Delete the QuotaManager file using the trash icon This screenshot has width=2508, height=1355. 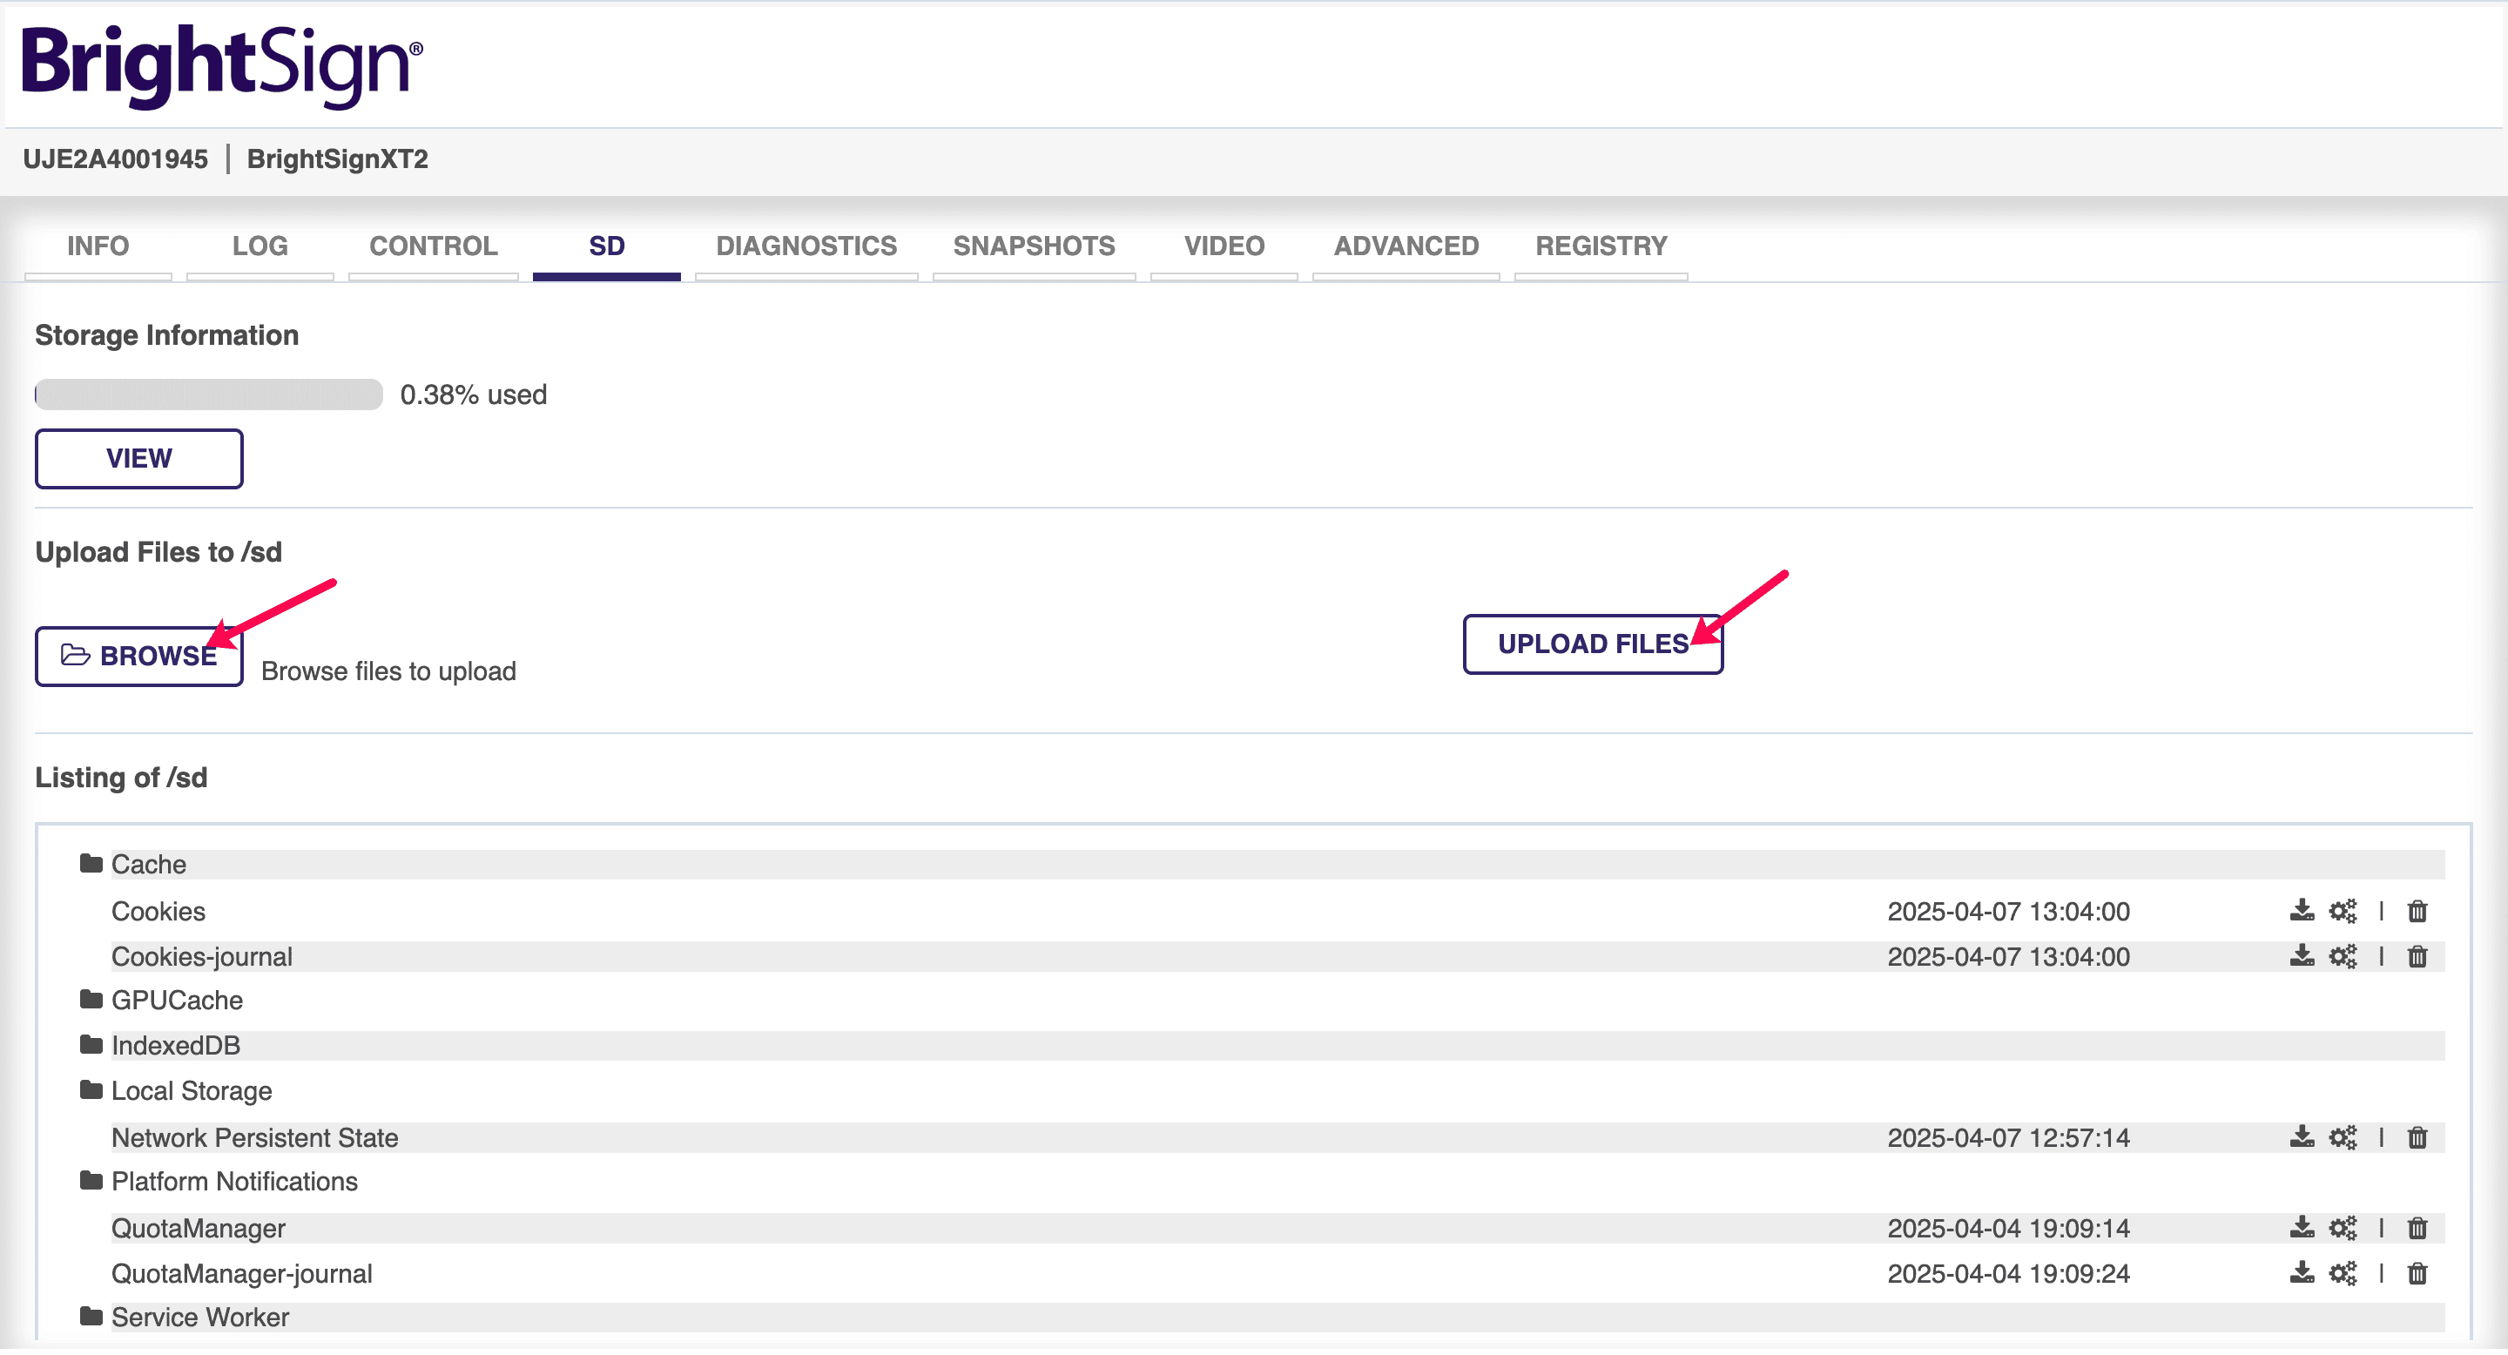(2418, 1228)
